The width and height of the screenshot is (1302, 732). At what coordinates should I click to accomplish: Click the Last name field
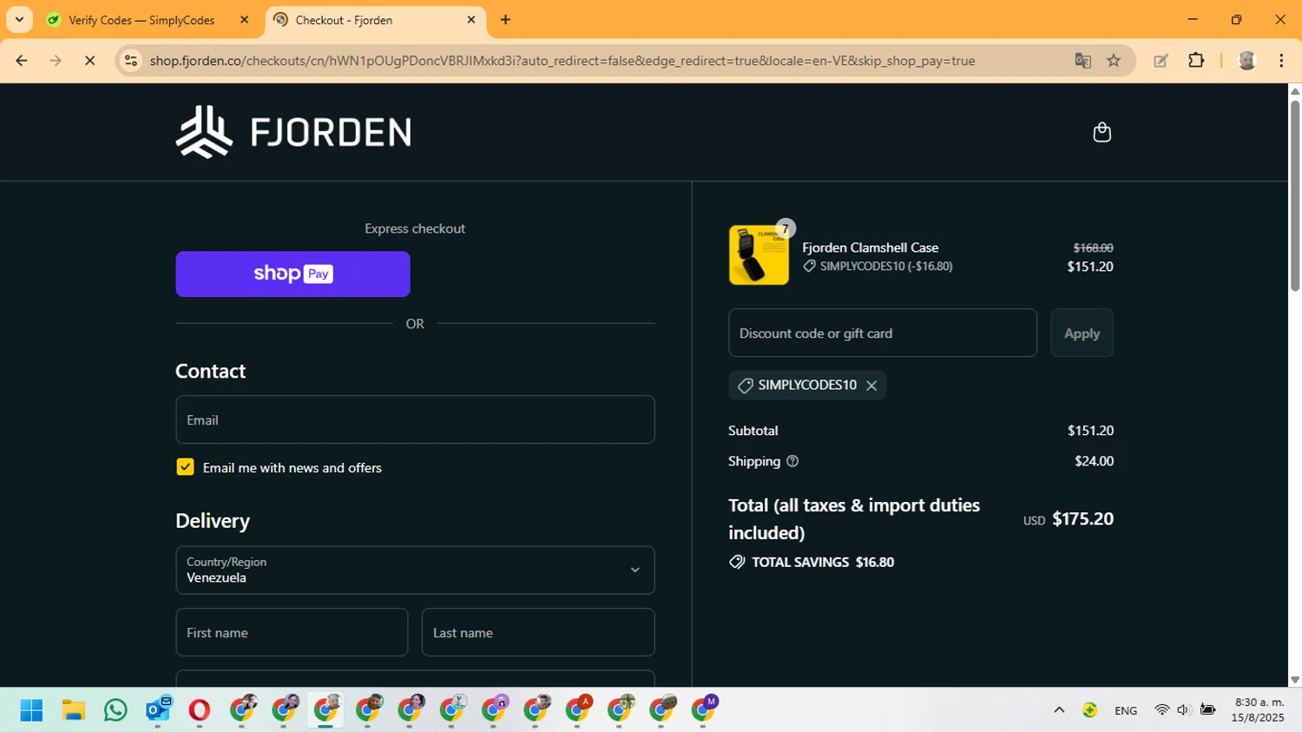point(538,632)
